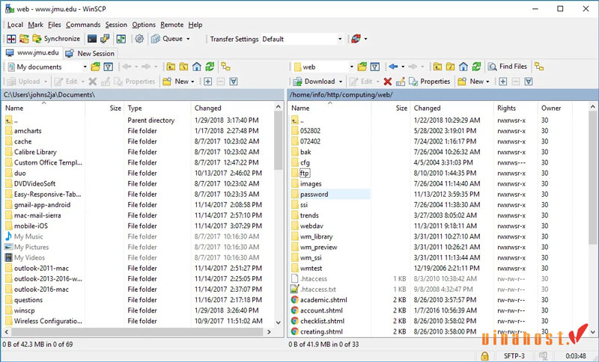Click SFTP-3 protocol in status bar
Screen dimensions: 599x362
pyautogui.click(x=514, y=356)
